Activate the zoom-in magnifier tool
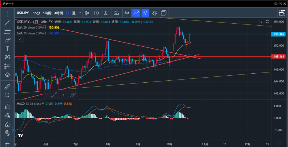 (x=8, y=95)
